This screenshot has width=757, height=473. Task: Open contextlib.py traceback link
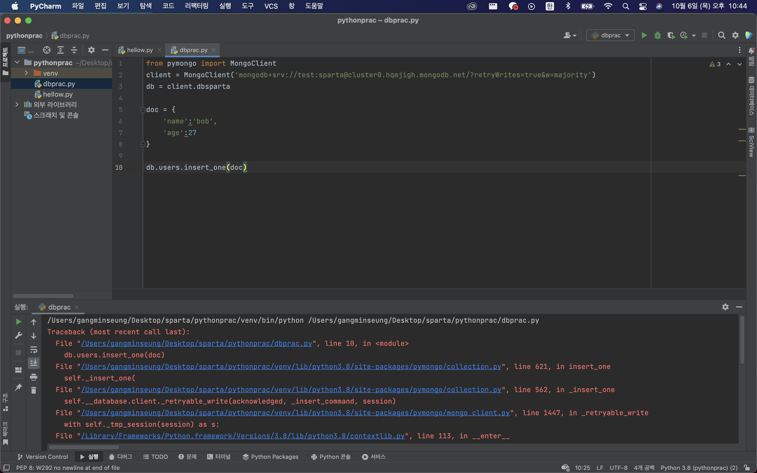pyautogui.click(x=243, y=436)
